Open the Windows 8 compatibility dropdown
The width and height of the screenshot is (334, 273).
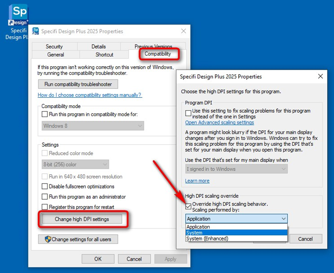(x=93, y=126)
